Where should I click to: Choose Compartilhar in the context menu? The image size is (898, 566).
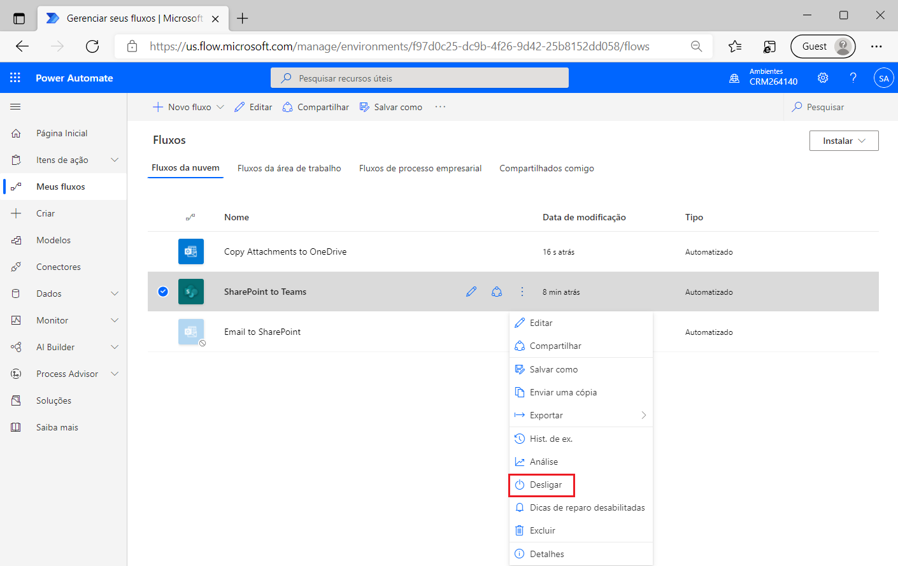[581, 346]
